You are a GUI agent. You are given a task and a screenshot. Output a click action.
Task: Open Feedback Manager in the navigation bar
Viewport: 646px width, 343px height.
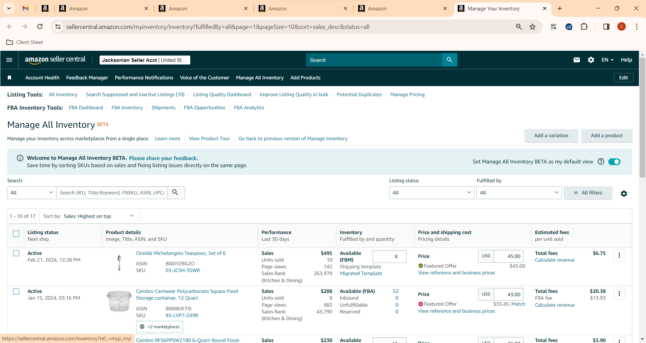pyautogui.click(x=87, y=78)
